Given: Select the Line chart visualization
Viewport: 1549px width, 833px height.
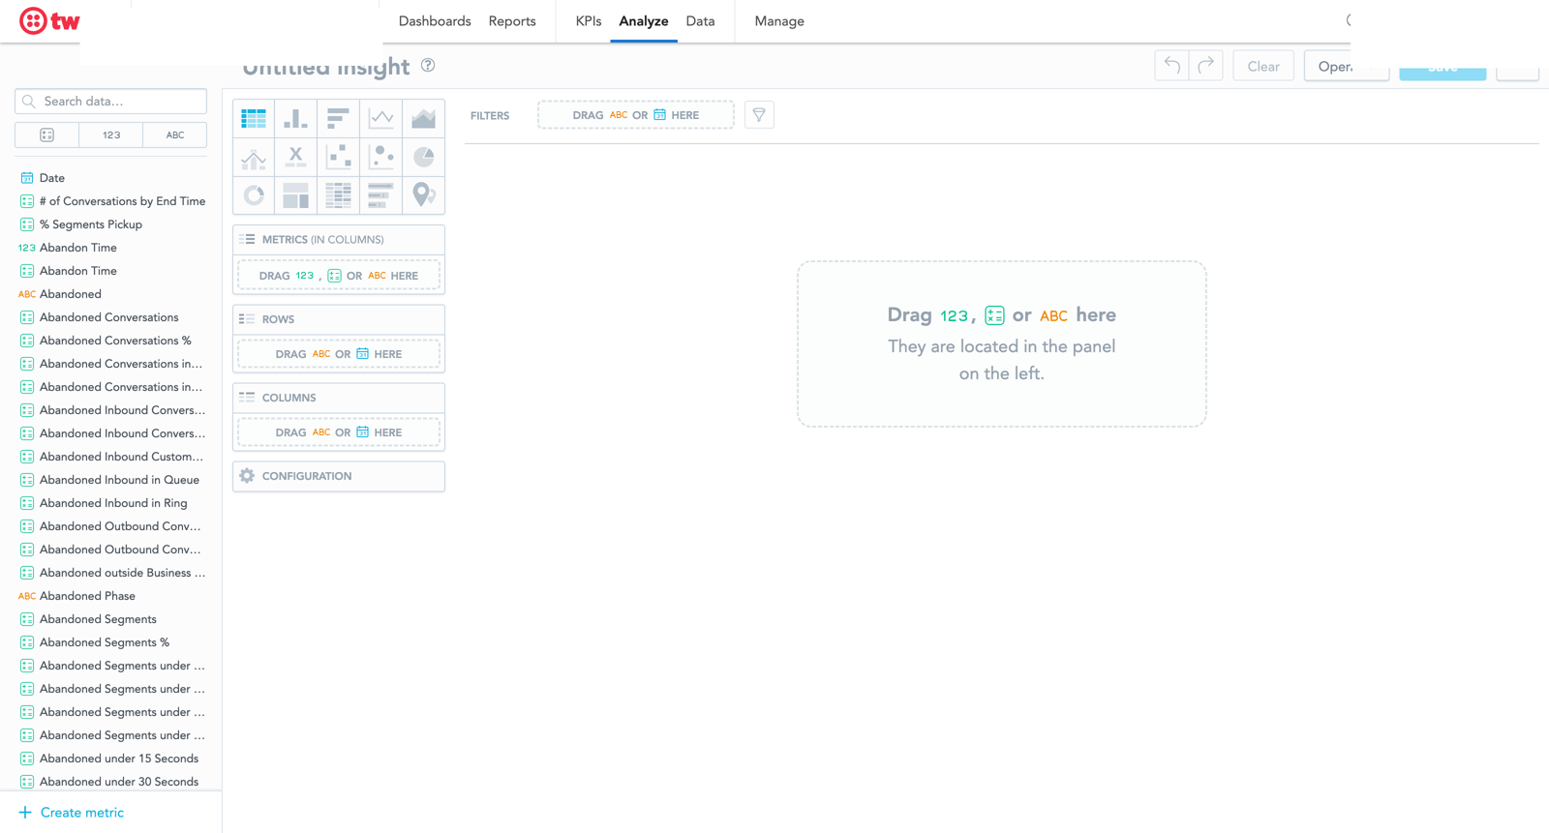Looking at the screenshot, I should [x=381, y=118].
